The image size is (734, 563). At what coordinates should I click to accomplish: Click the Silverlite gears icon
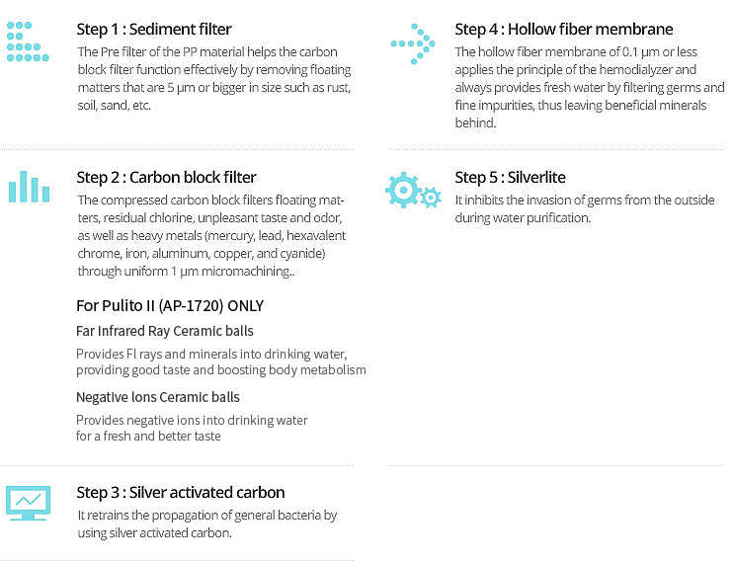(x=412, y=189)
